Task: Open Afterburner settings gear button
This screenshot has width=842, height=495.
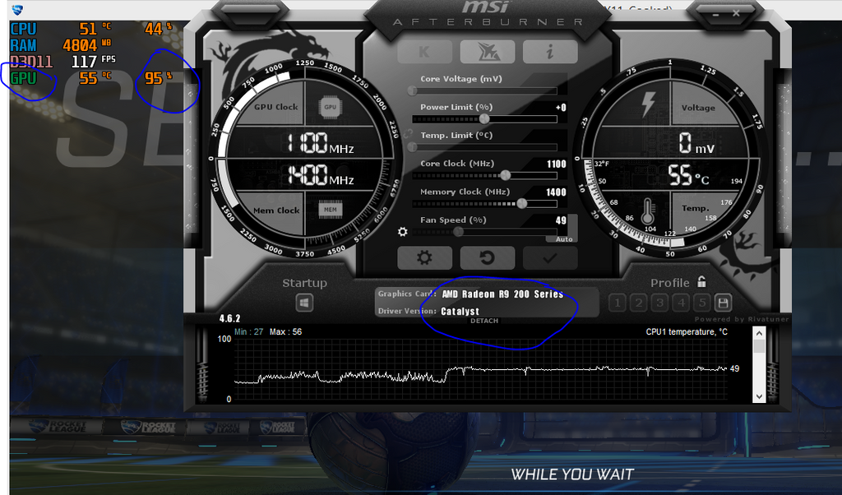Action: pos(424,257)
